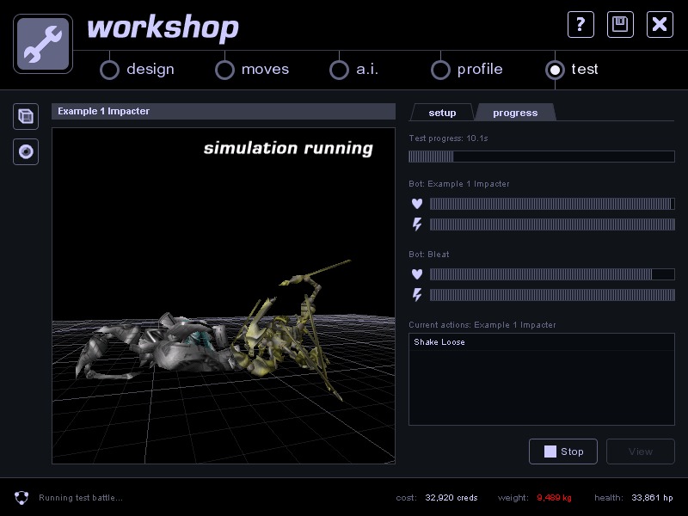Screen dimensions: 688x516
Task: Click the lightning energy icon for Bot Bleat
Action: [417, 295]
